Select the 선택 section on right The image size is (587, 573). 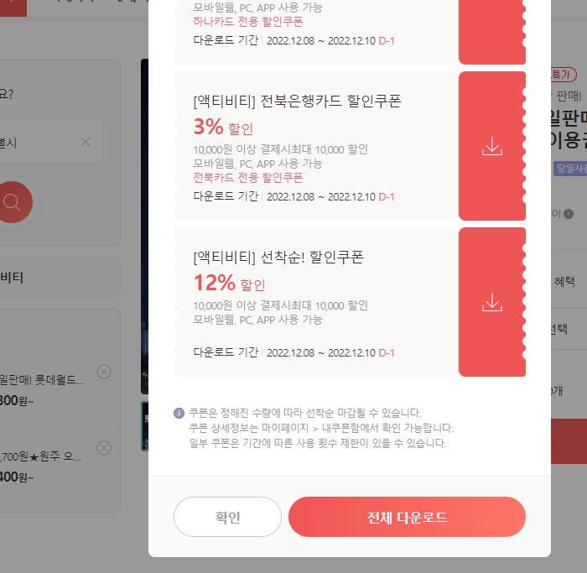click(x=559, y=329)
